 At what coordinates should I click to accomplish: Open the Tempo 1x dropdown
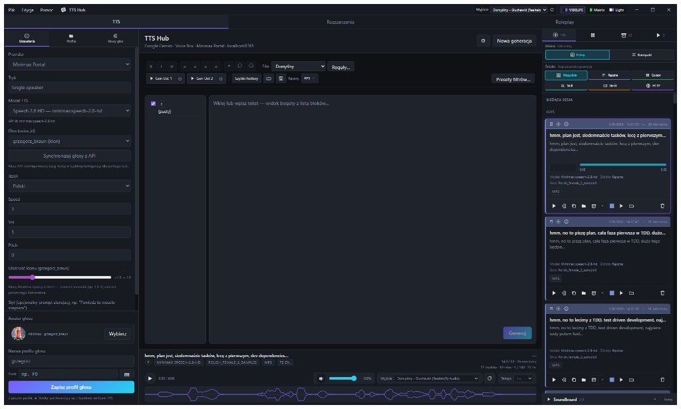pos(523,378)
